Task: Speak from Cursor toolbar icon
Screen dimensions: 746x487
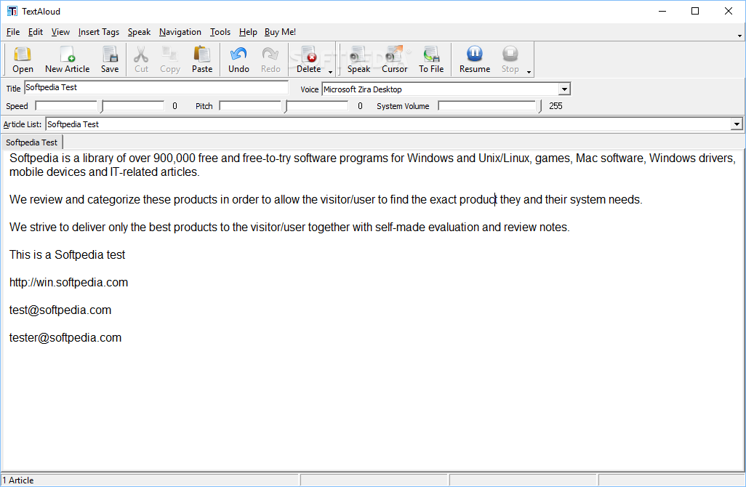Action: pyautogui.click(x=394, y=60)
